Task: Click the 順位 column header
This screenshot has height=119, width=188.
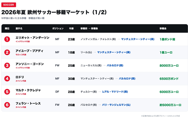Action: pyautogui.click(x=7, y=29)
